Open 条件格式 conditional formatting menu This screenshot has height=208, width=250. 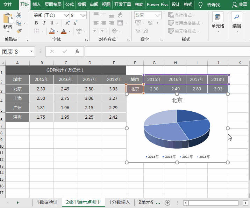(181, 15)
